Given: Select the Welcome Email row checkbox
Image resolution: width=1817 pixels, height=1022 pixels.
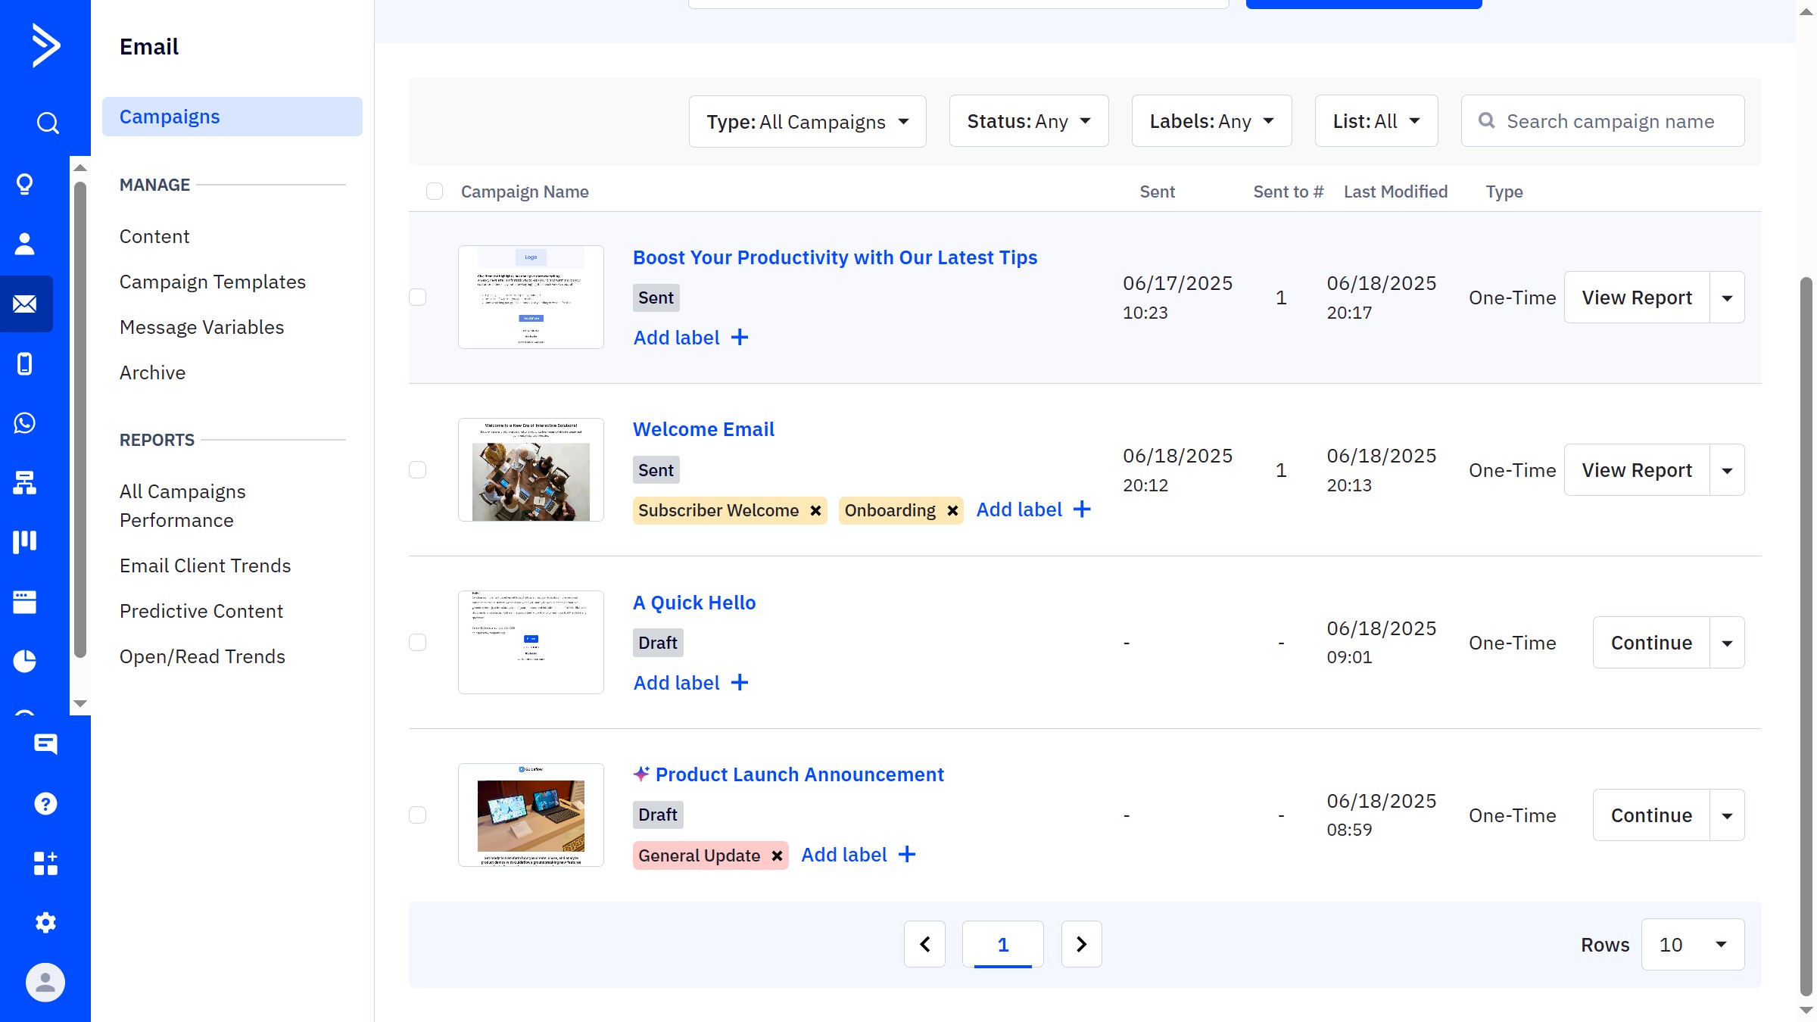Looking at the screenshot, I should 418,470.
